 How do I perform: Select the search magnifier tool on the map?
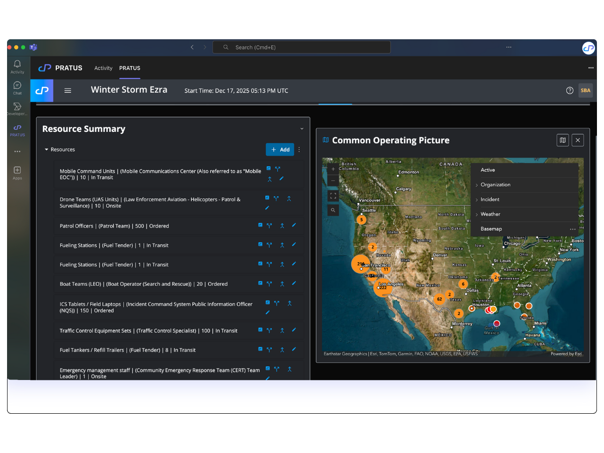pyautogui.click(x=333, y=210)
